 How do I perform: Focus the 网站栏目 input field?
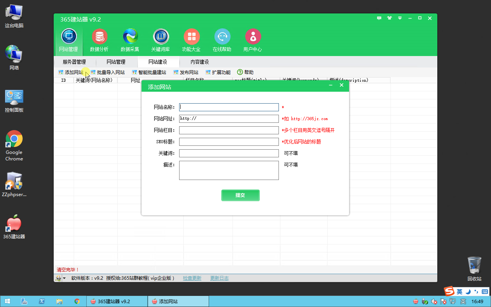(229, 130)
